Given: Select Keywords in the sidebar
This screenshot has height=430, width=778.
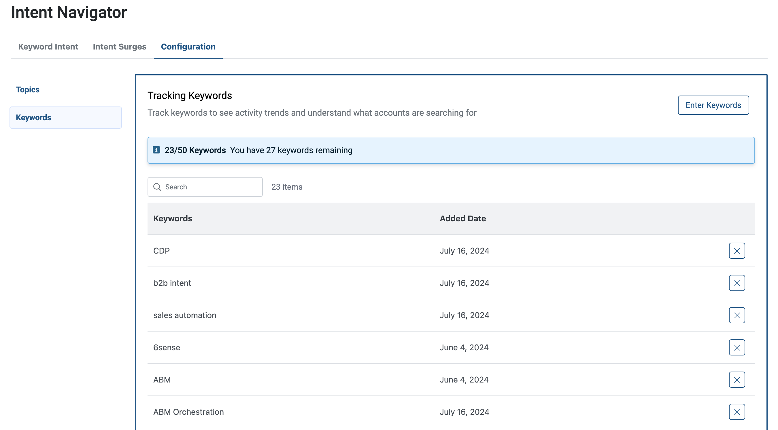Looking at the screenshot, I should point(65,118).
